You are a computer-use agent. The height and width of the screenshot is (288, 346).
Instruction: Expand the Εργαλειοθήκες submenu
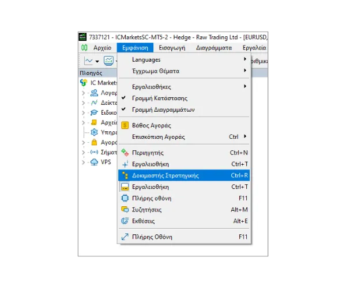click(245, 86)
